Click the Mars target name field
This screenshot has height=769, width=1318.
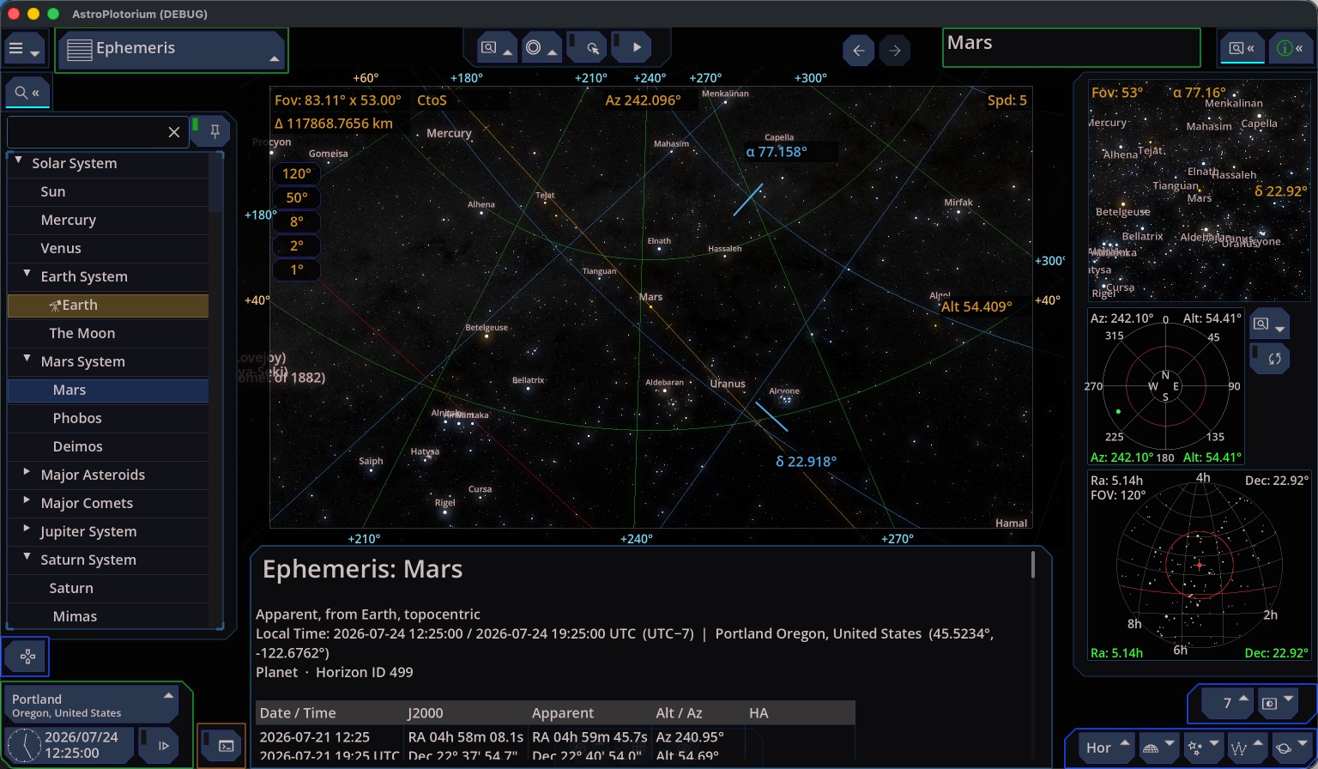click(1071, 47)
